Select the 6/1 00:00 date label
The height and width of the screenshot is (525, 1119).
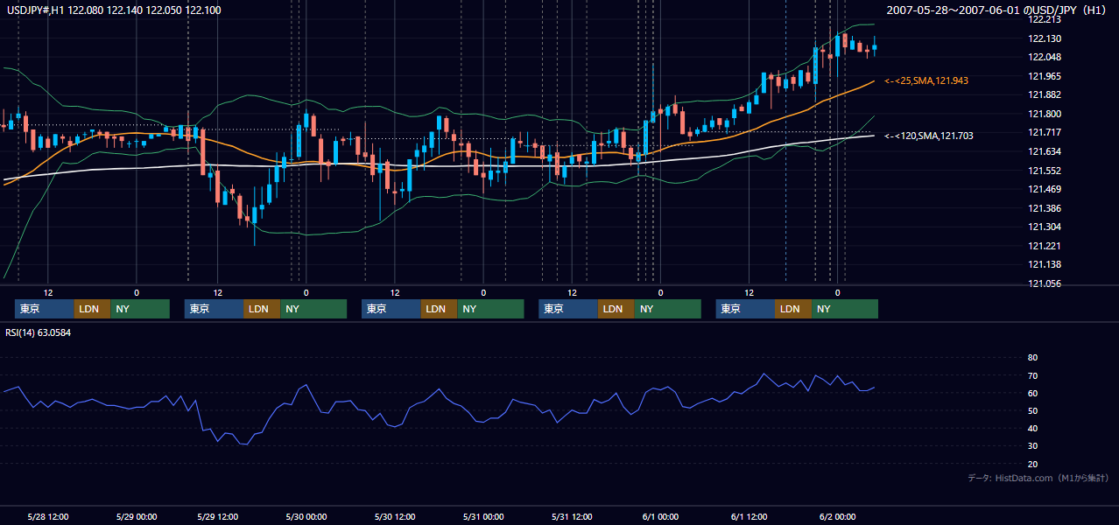pos(660,516)
